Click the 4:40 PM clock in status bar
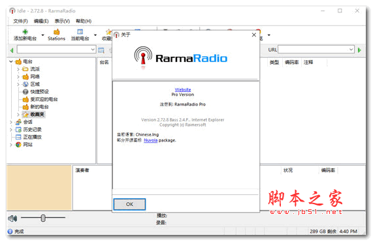The width and height of the screenshot is (373, 242). (348, 232)
